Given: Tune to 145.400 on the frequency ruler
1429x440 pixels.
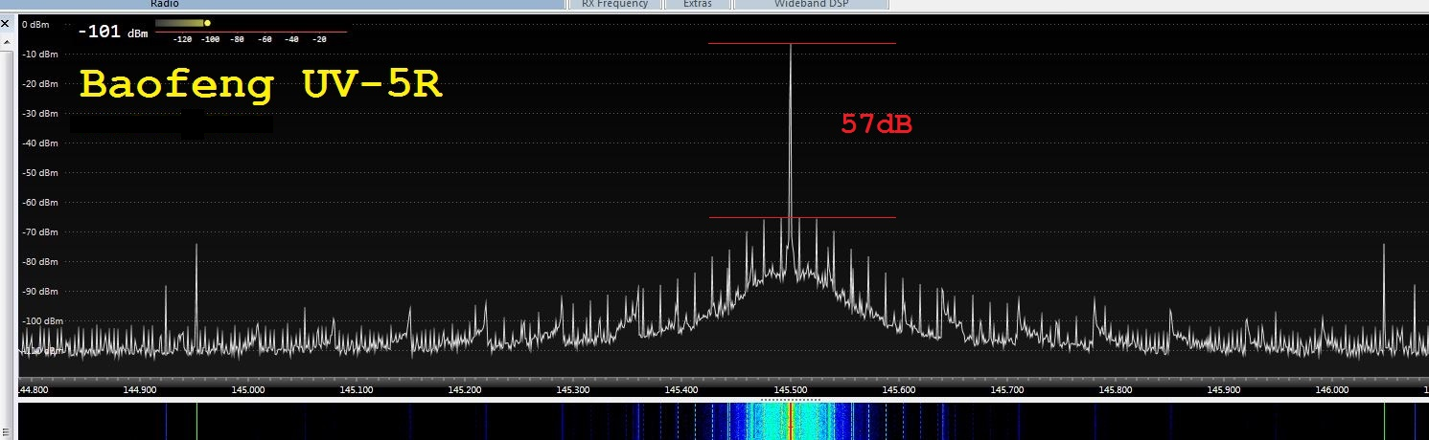Looking at the screenshot, I should click(x=681, y=389).
